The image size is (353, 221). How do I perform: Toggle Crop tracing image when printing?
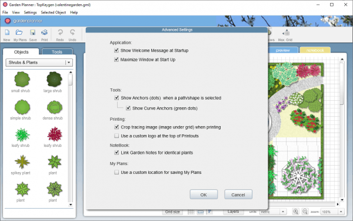pos(116,127)
